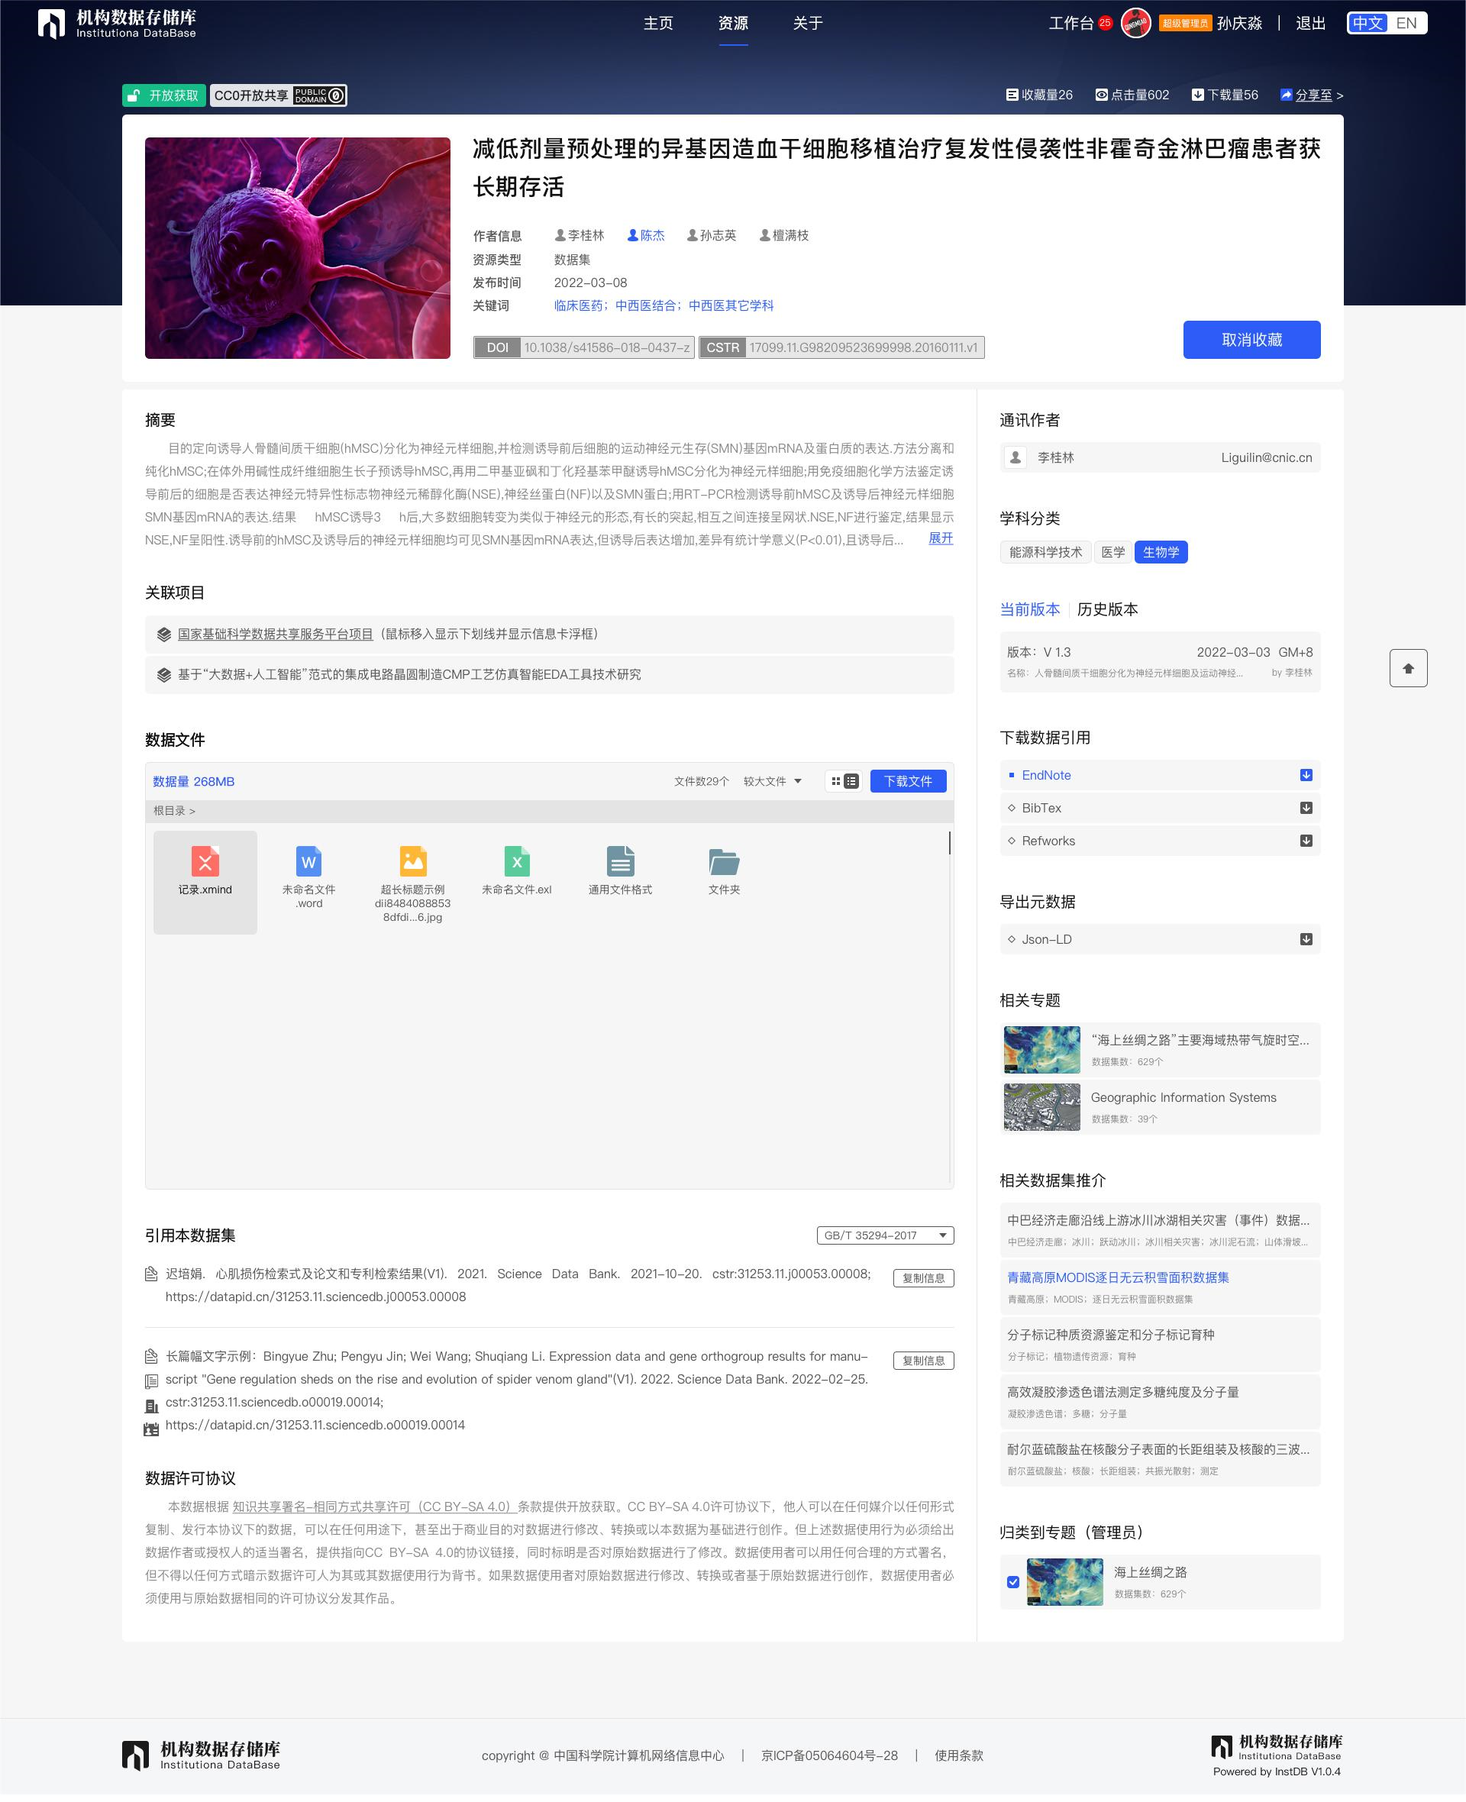Viewport: 1466px width, 1802px height.
Task: Click the EndNote download icon
Action: pyautogui.click(x=1306, y=775)
